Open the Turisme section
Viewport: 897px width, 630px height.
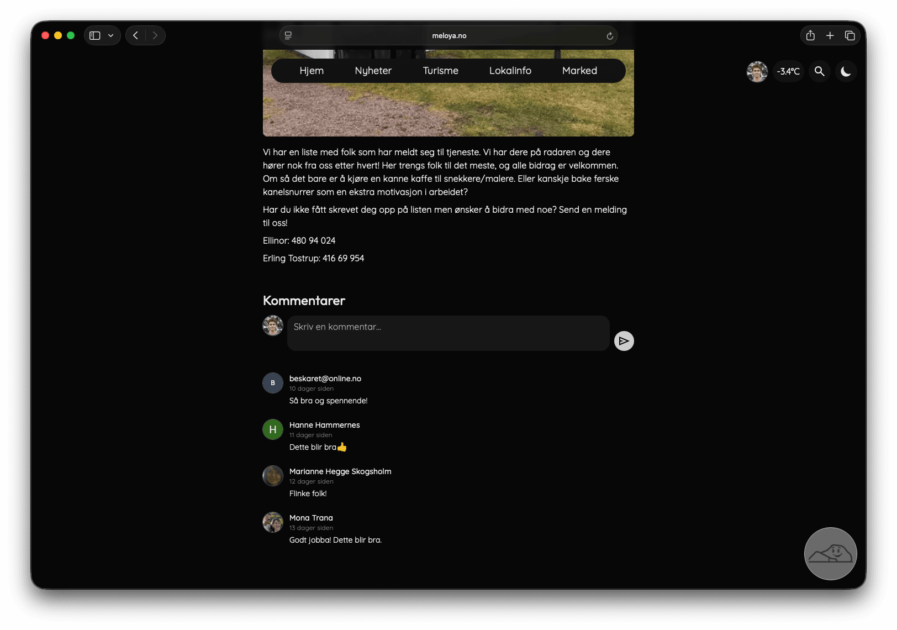pyautogui.click(x=440, y=71)
